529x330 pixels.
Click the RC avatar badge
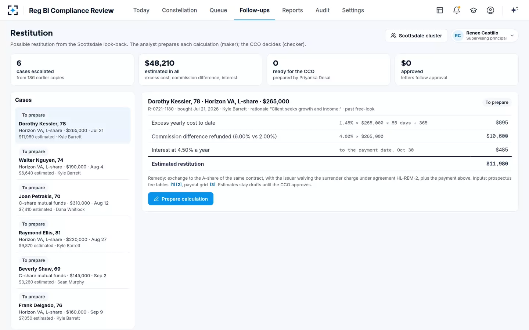tap(458, 36)
